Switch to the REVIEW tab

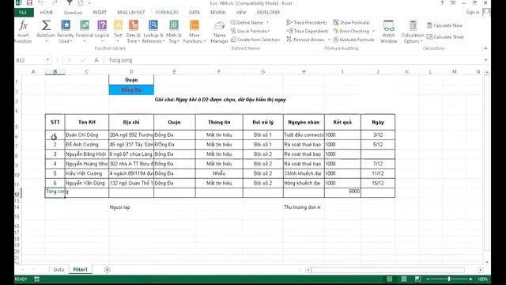(218, 13)
